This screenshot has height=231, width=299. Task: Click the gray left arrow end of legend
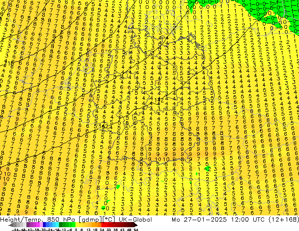click(11, 225)
